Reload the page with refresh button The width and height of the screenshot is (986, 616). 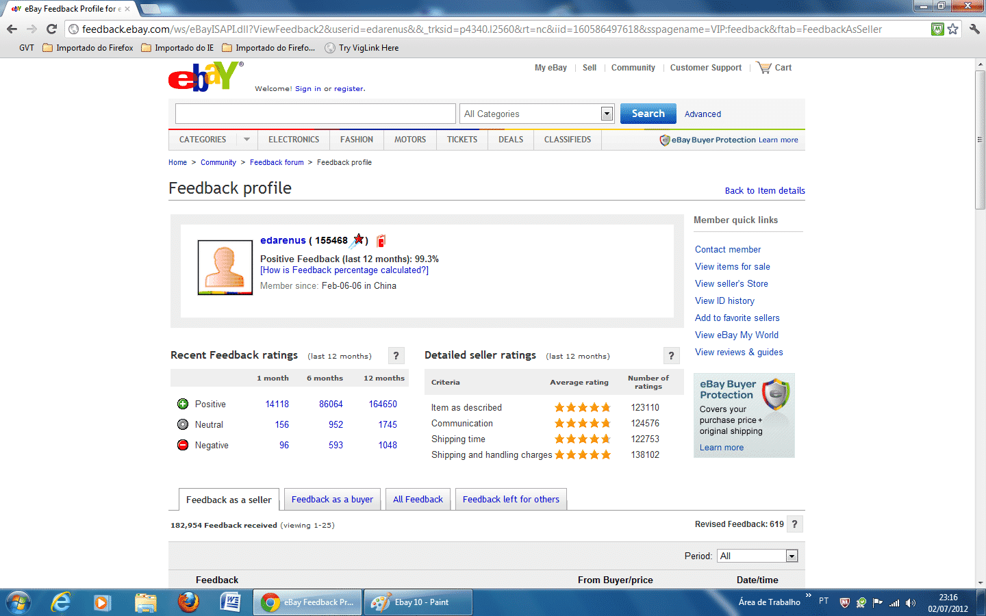(x=51, y=29)
